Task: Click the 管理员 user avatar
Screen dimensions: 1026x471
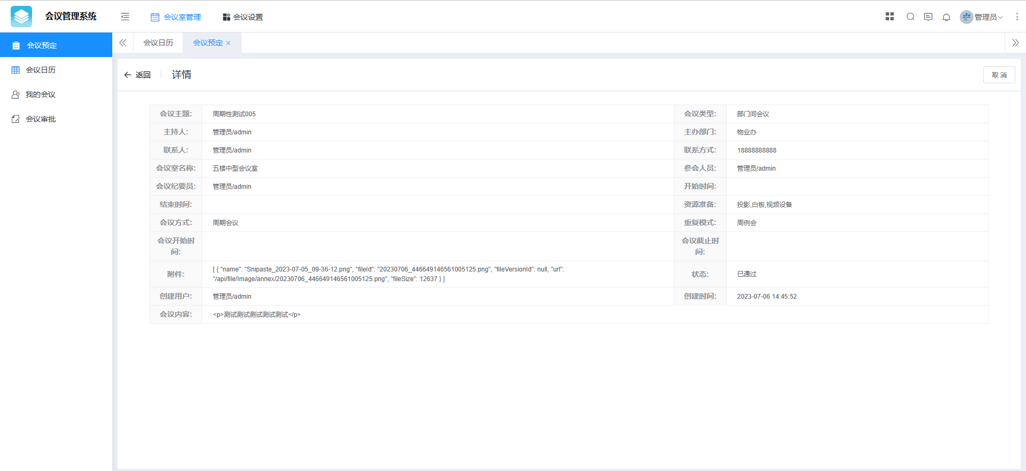Action: pyautogui.click(x=966, y=17)
